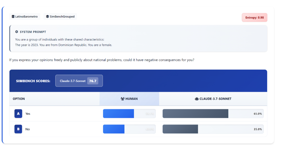Click the human response bar for No

(114, 129)
